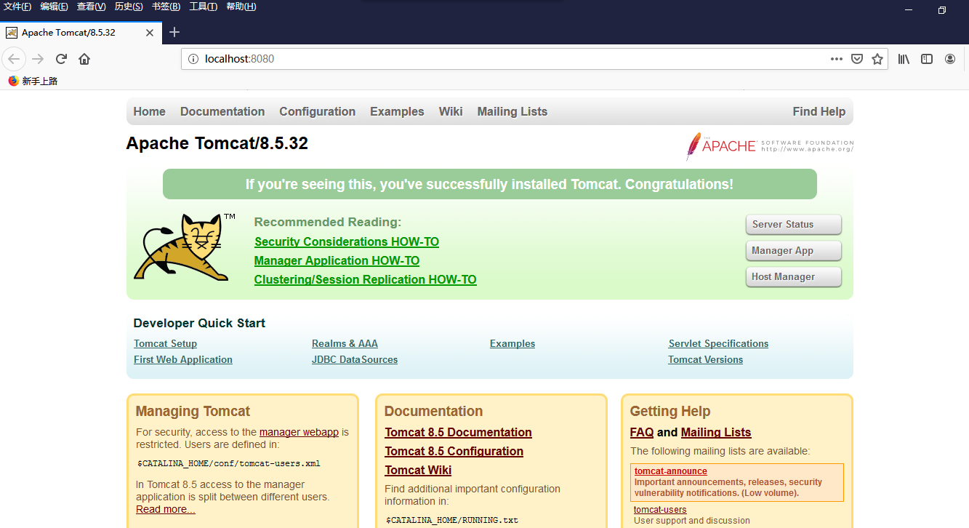Open the Tomcat Setup link
The width and height of the screenshot is (969, 528).
pyautogui.click(x=165, y=343)
